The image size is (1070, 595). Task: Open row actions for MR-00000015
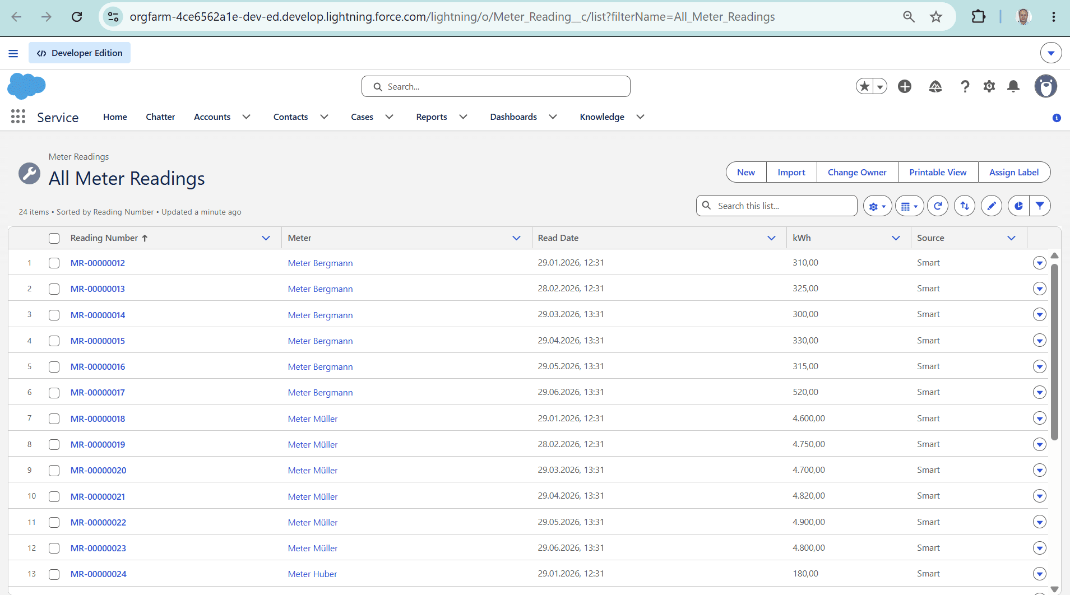click(x=1039, y=341)
